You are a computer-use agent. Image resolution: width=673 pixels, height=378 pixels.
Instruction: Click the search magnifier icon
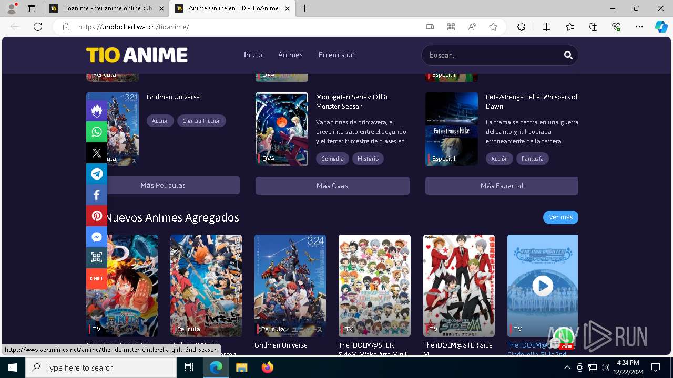(x=568, y=55)
